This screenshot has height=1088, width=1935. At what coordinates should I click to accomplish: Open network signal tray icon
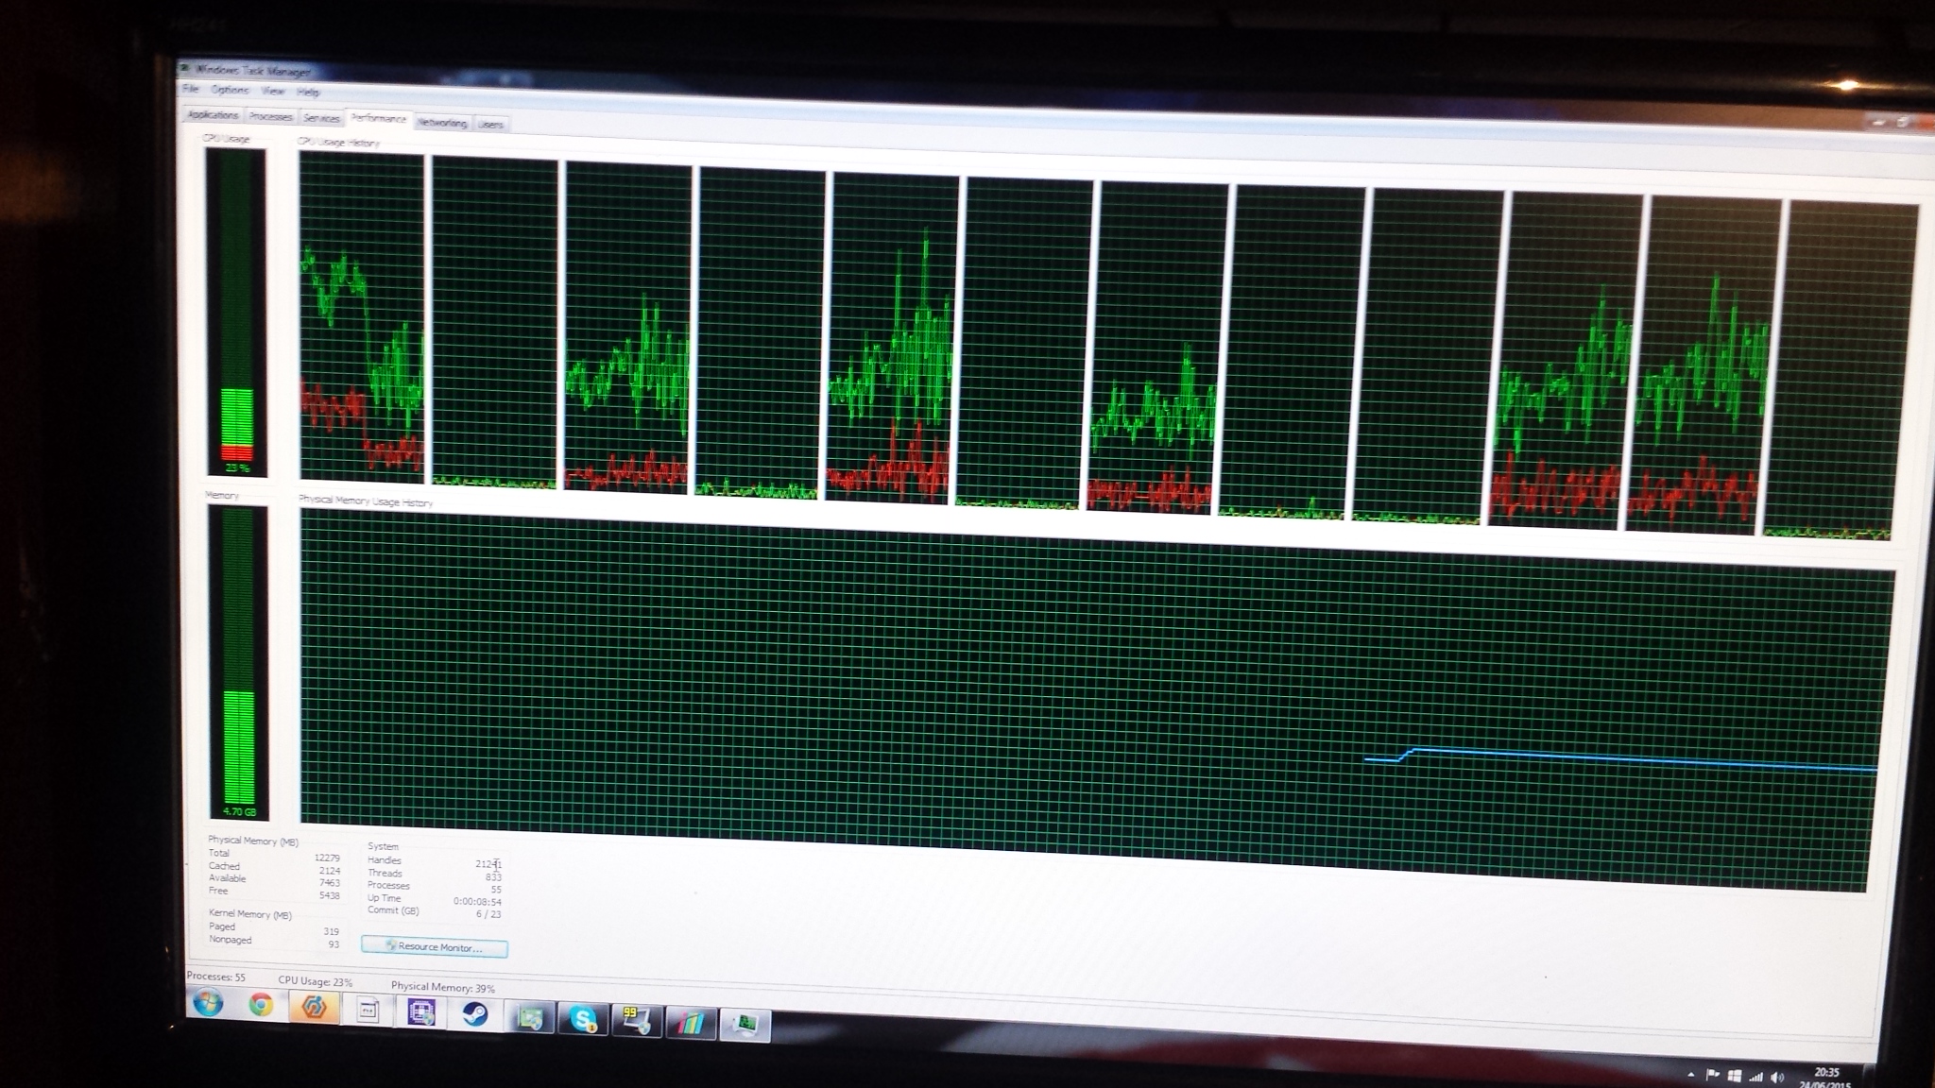[1755, 1077]
